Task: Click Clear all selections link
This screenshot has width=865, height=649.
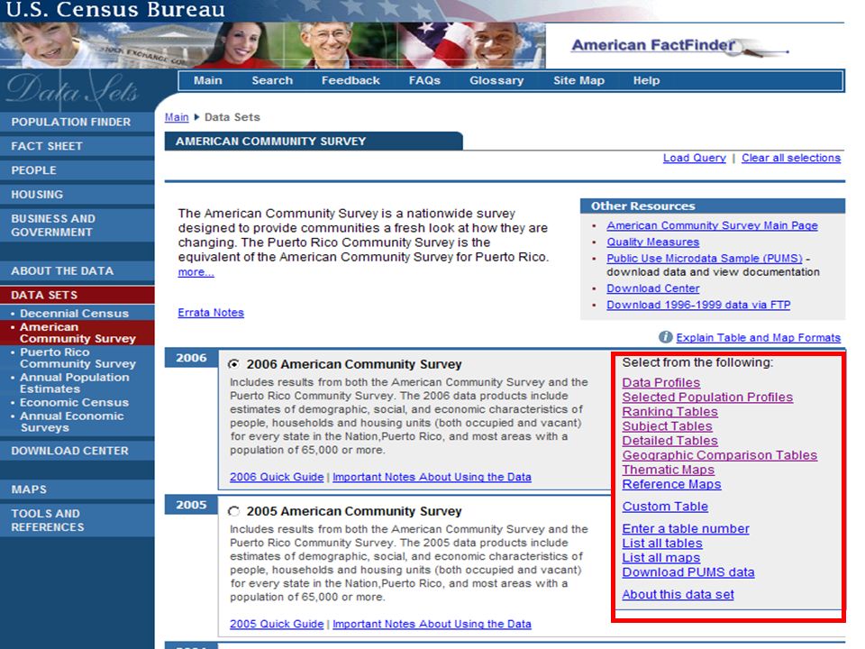Action: click(x=790, y=158)
